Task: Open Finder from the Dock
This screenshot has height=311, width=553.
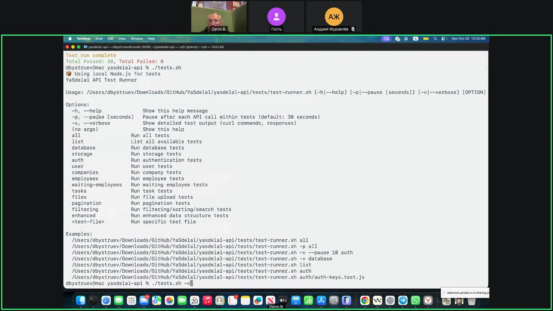Action: pyautogui.click(x=80, y=301)
